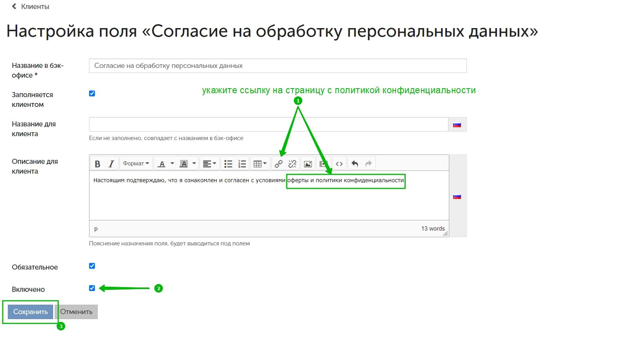Click hint 'Если не заполнено' text
627x339 pixels.
click(x=166, y=138)
